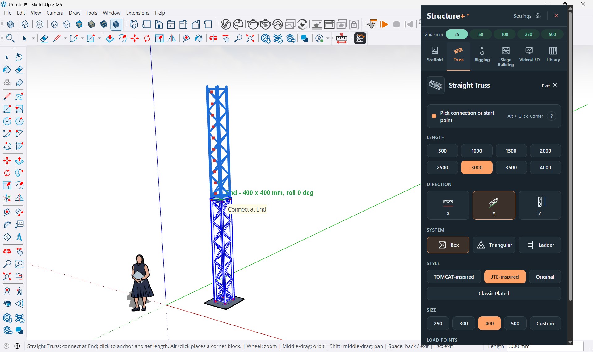Choose Custom size button
Screen dimensions: 593x352
click(545, 323)
